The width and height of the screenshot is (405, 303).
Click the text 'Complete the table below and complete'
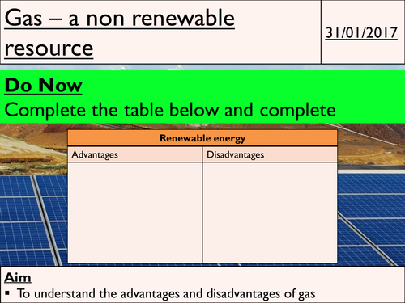point(170,110)
